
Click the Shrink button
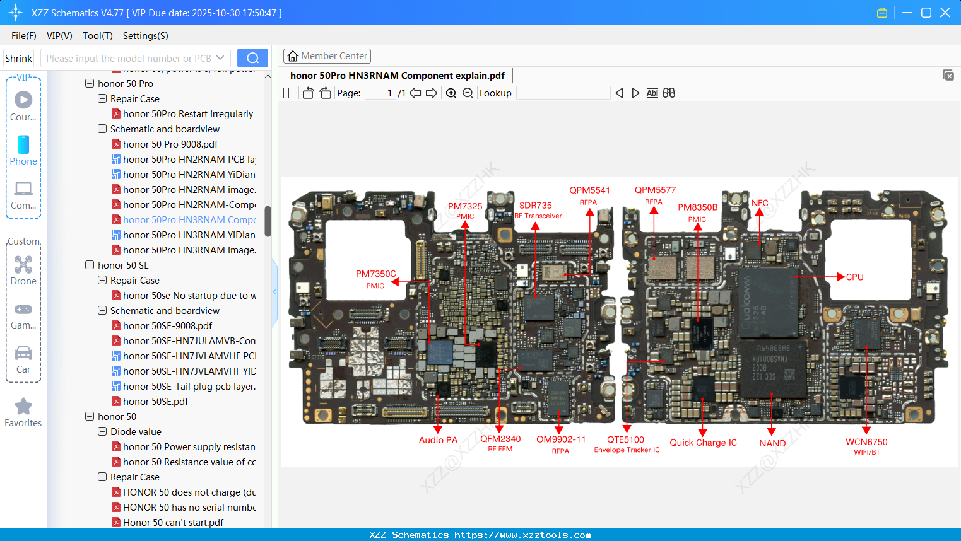click(18, 58)
